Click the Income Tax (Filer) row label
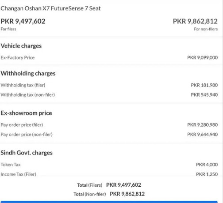The image size is (223, 203). [x=19, y=174]
